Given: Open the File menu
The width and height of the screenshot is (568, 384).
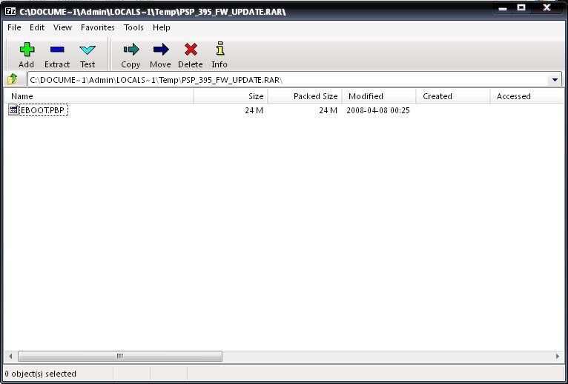Looking at the screenshot, I should pyautogui.click(x=14, y=27).
